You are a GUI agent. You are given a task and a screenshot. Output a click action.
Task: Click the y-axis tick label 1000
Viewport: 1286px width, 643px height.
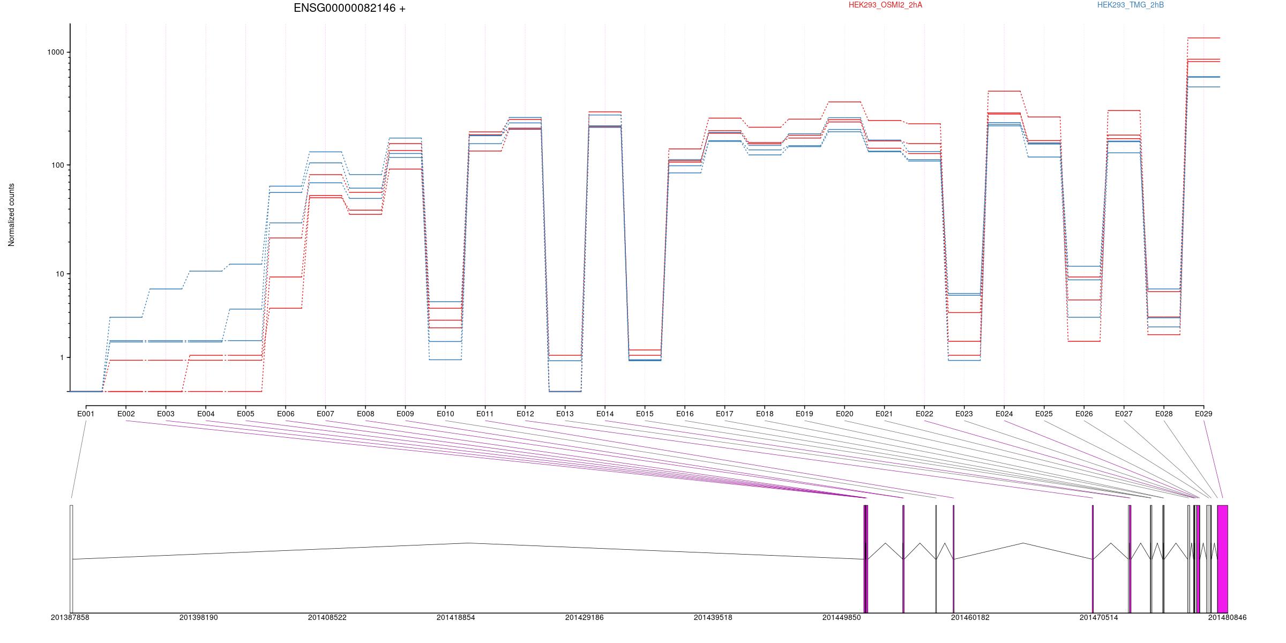click(x=56, y=52)
